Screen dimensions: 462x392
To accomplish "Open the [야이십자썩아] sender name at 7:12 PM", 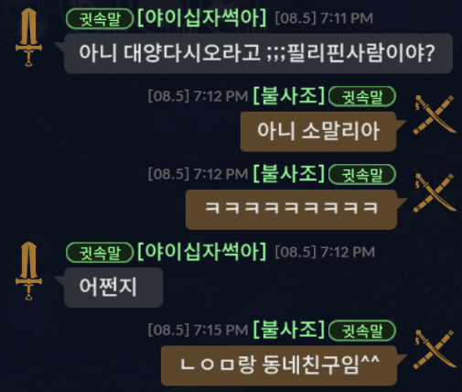I will pyautogui.click(x=202, y=252).
